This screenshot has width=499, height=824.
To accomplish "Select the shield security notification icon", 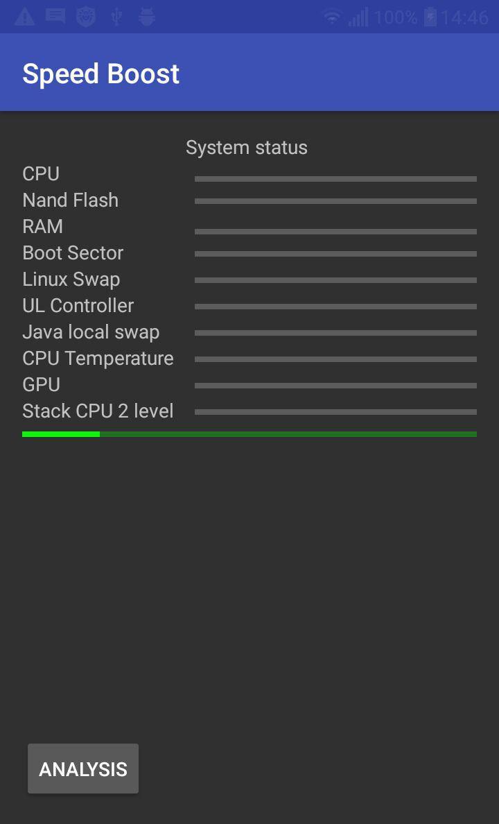I will [86, 17].
